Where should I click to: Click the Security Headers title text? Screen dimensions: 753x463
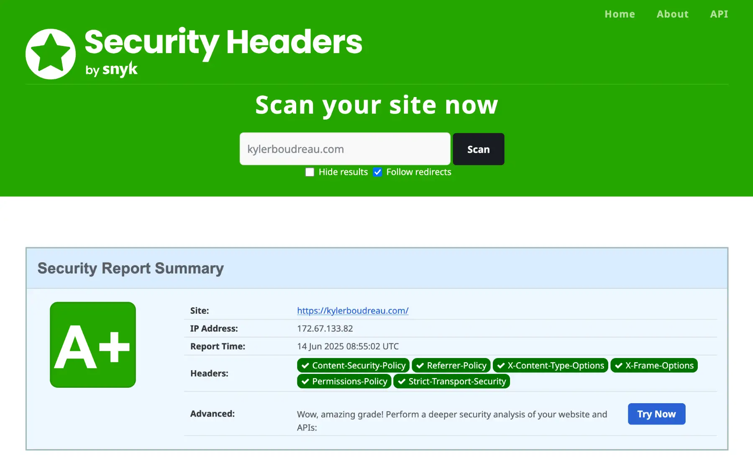coord(223,43)
